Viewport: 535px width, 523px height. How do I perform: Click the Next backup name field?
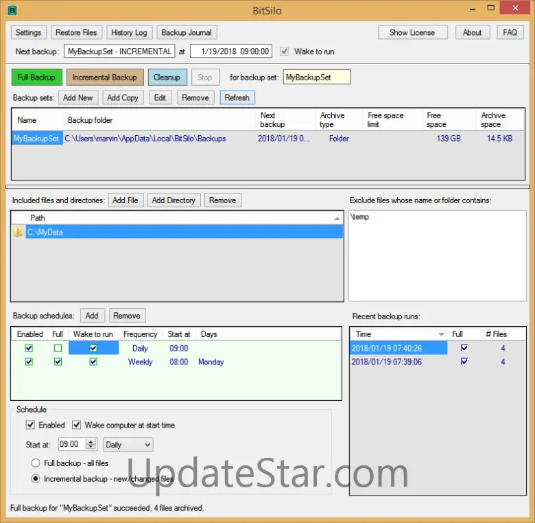(x=119, y=51)
